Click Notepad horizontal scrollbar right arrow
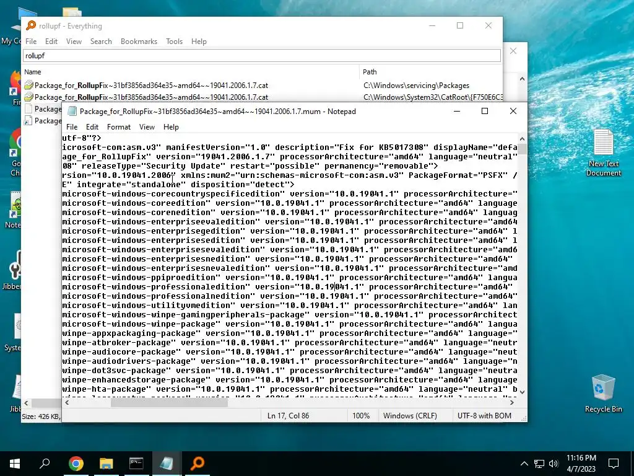Viewport: 634px width, 476px height. pos(512,403)
